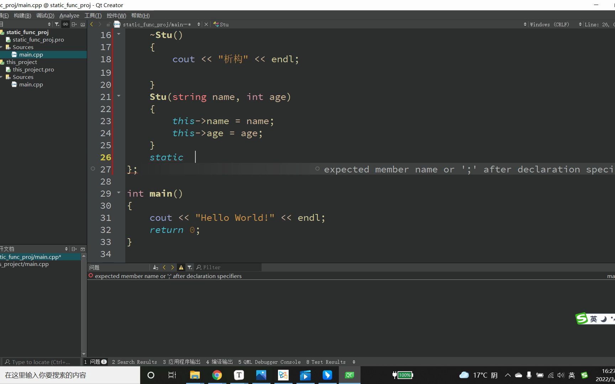Click the back navigation arrow in editor toolbar
Screen dimensions: 615x384
click(x=91, y=24)
